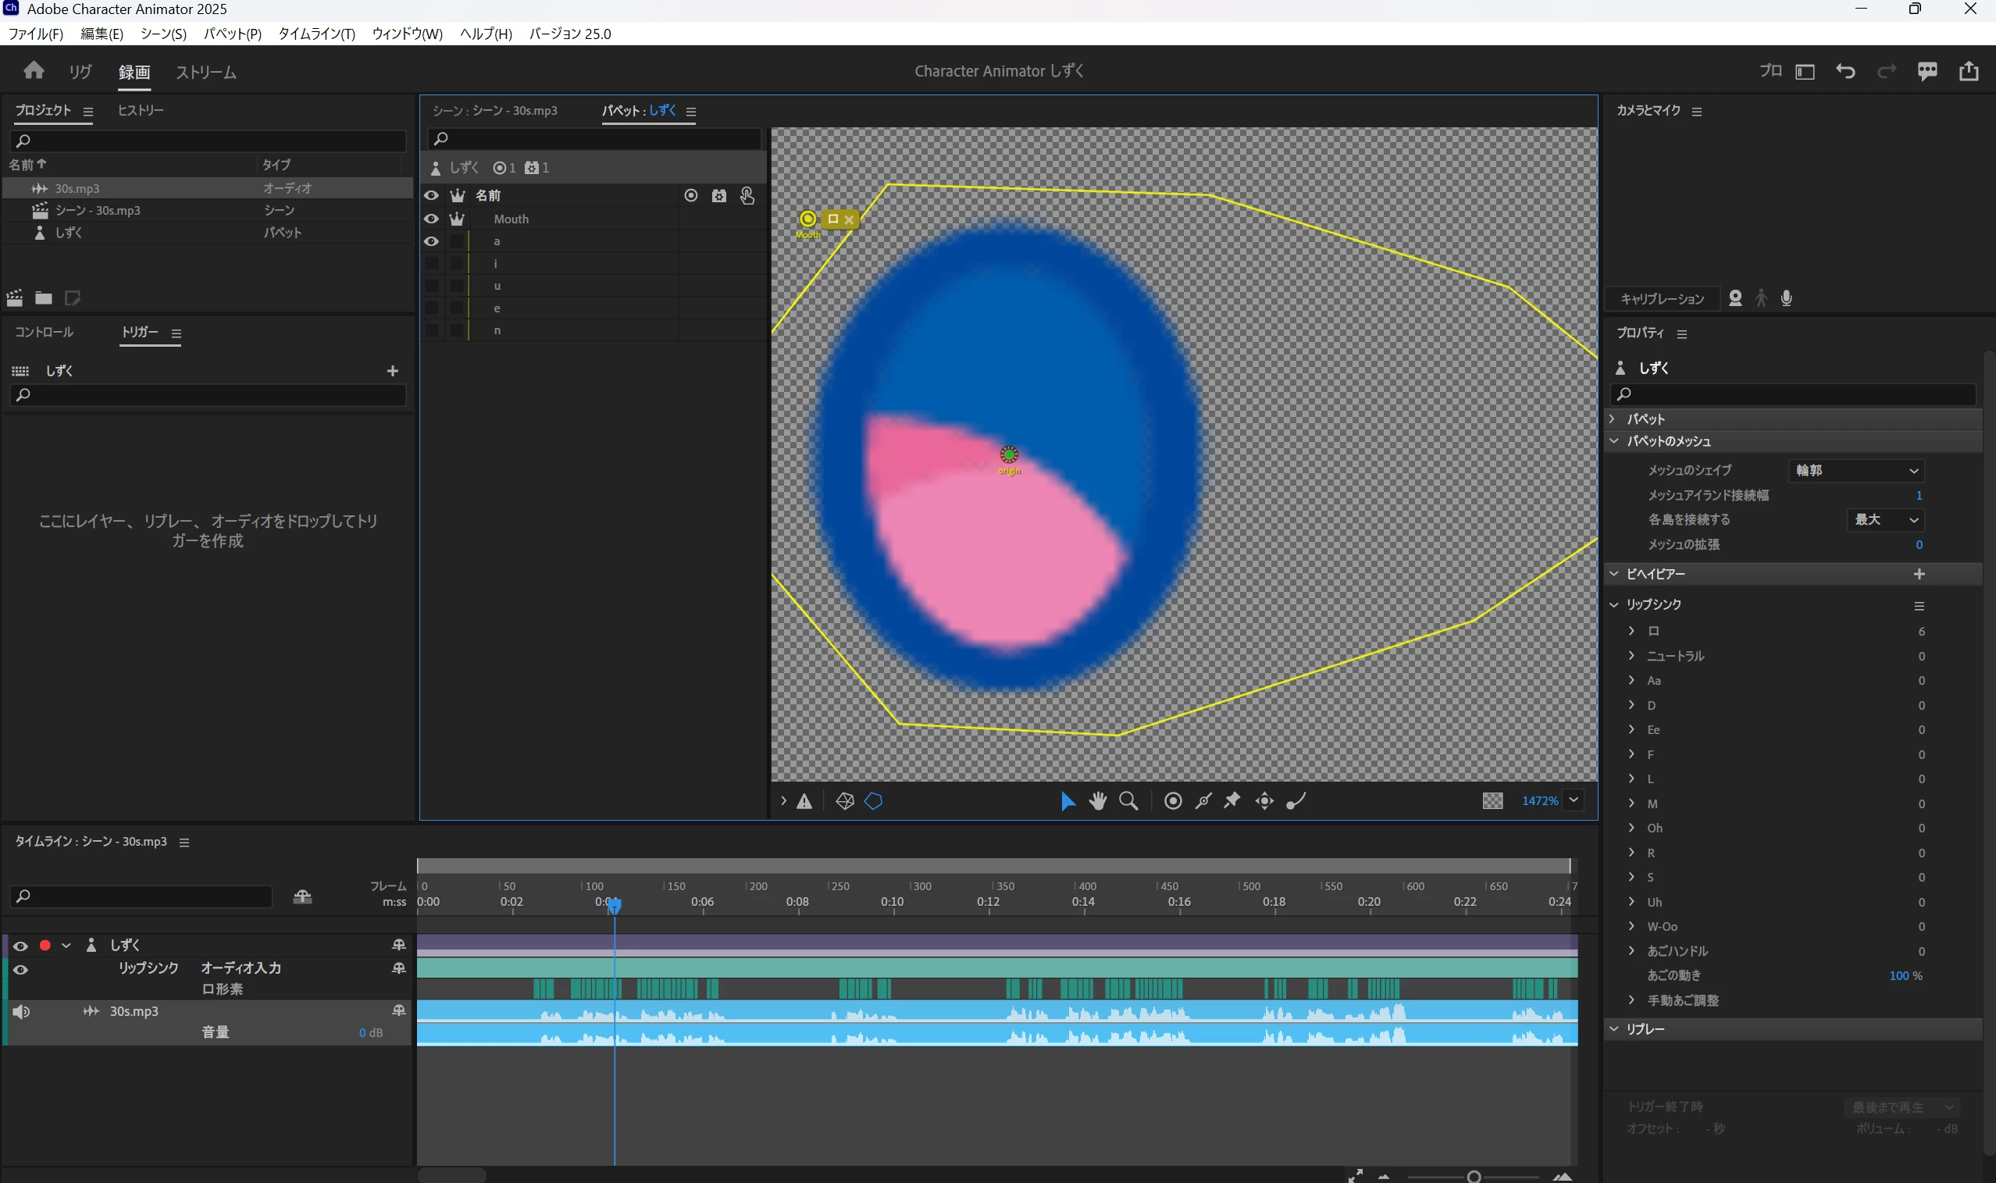Click the キャリブレーション button

tap(1662, 299)
